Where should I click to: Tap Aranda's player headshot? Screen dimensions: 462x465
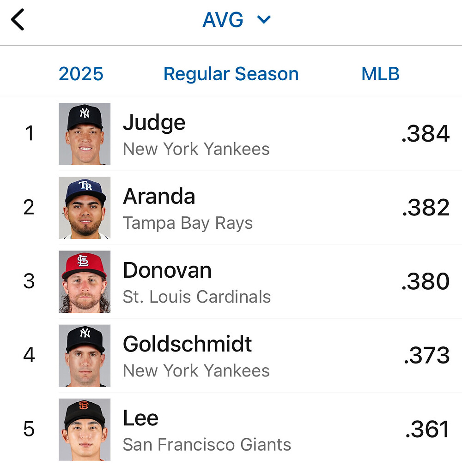point(85,208)
